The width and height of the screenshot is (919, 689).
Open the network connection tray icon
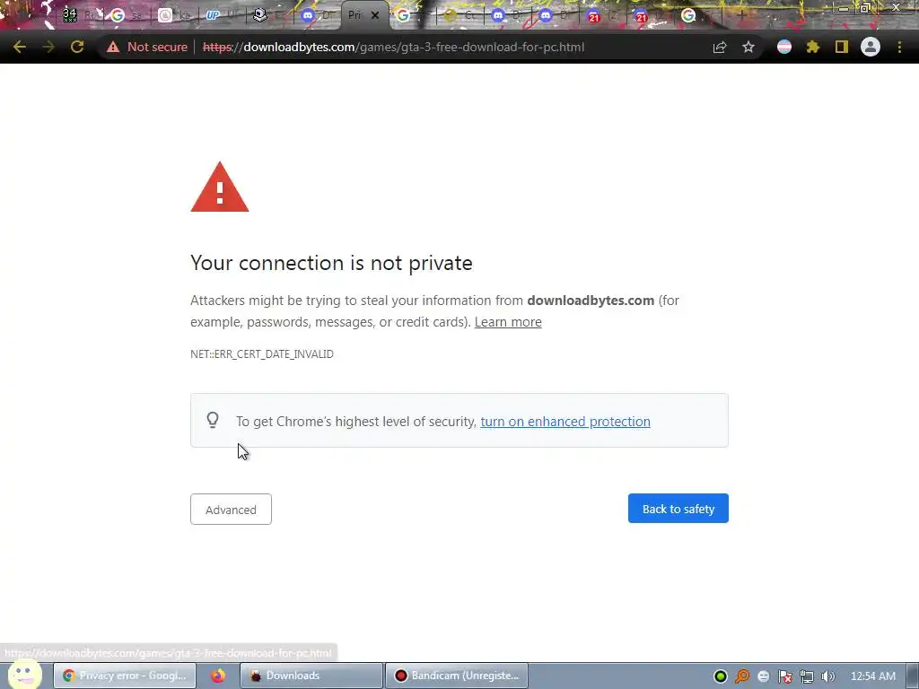click(807, 676)
